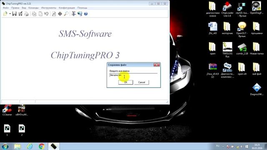Image resolution: width=267 pixels, height=150 pixels.
Task: Select the Новая папка desktop folder
Action: coord(257,48)
